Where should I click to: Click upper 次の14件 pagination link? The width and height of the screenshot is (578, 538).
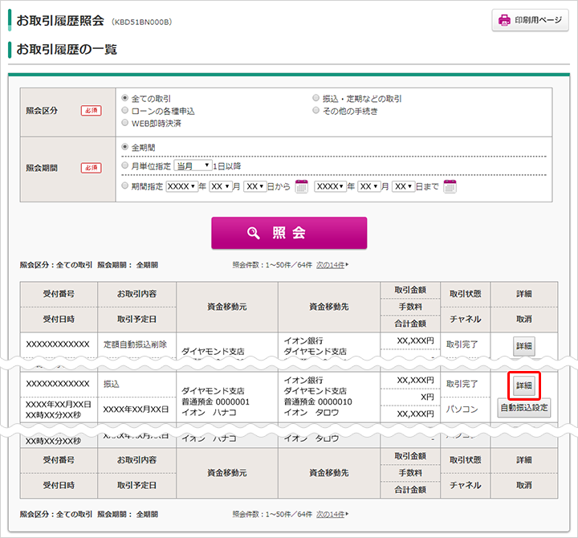point(332,265)
